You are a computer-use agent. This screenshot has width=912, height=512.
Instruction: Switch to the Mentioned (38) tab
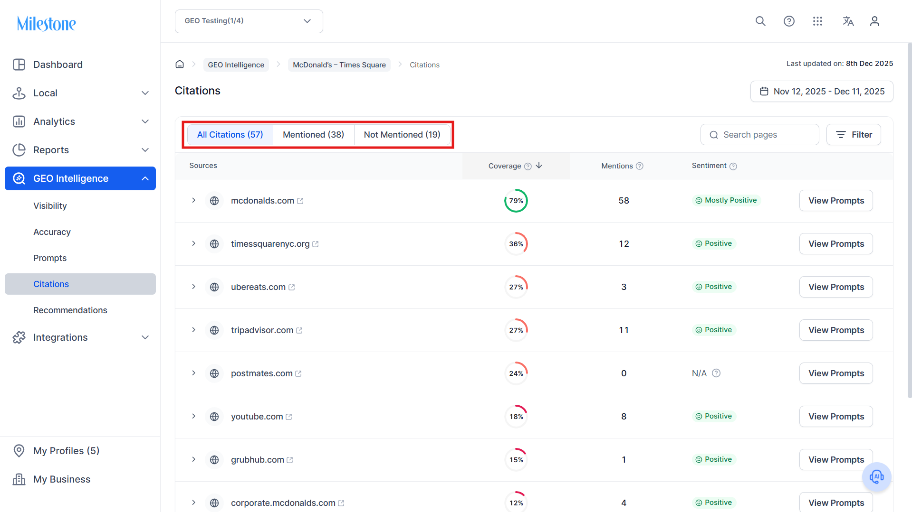(314, 135)
